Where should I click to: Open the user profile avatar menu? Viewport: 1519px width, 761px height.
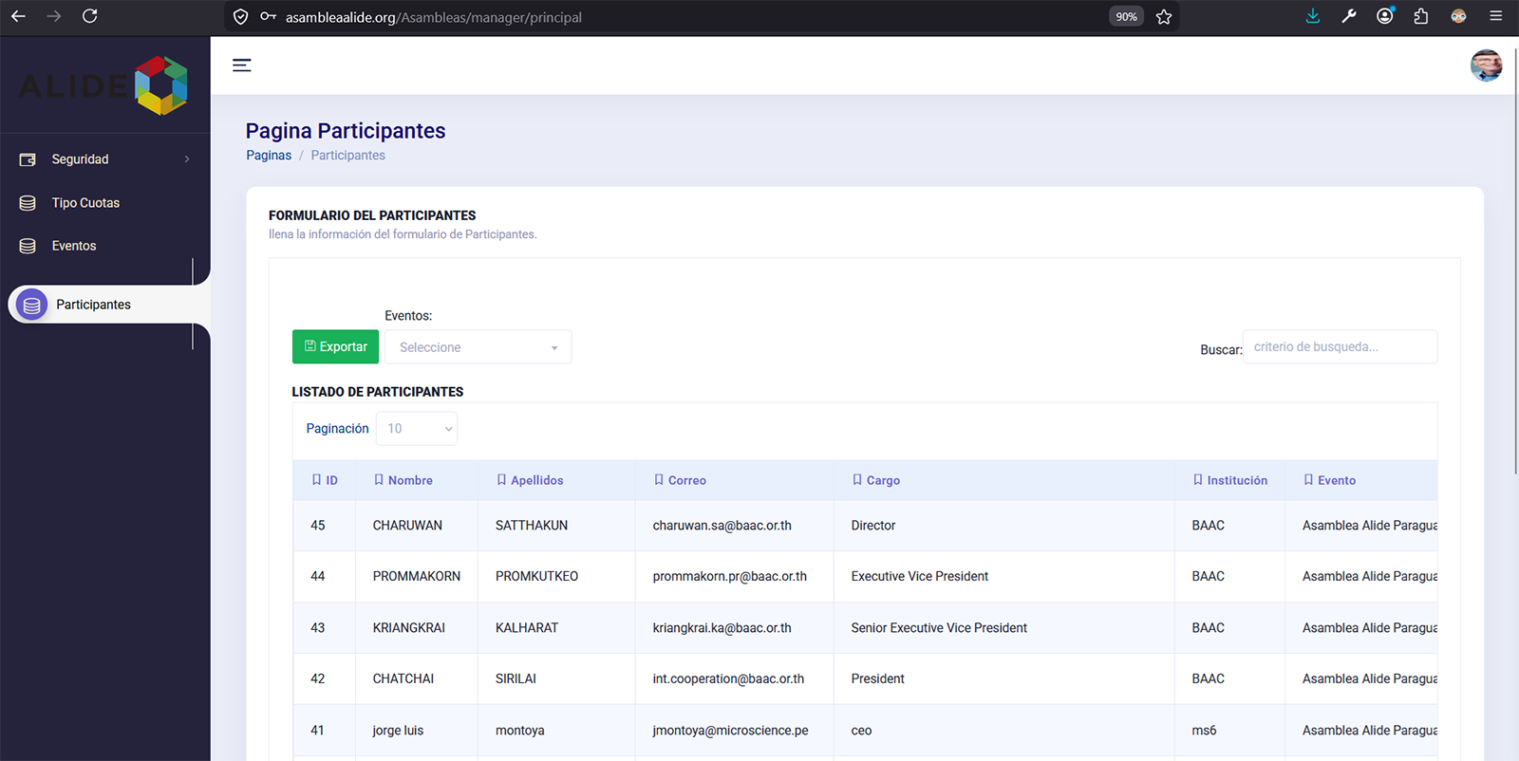coord(1486,65)
